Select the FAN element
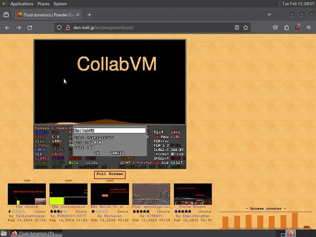The image size is (316, 237). click(x=40, y=150)
